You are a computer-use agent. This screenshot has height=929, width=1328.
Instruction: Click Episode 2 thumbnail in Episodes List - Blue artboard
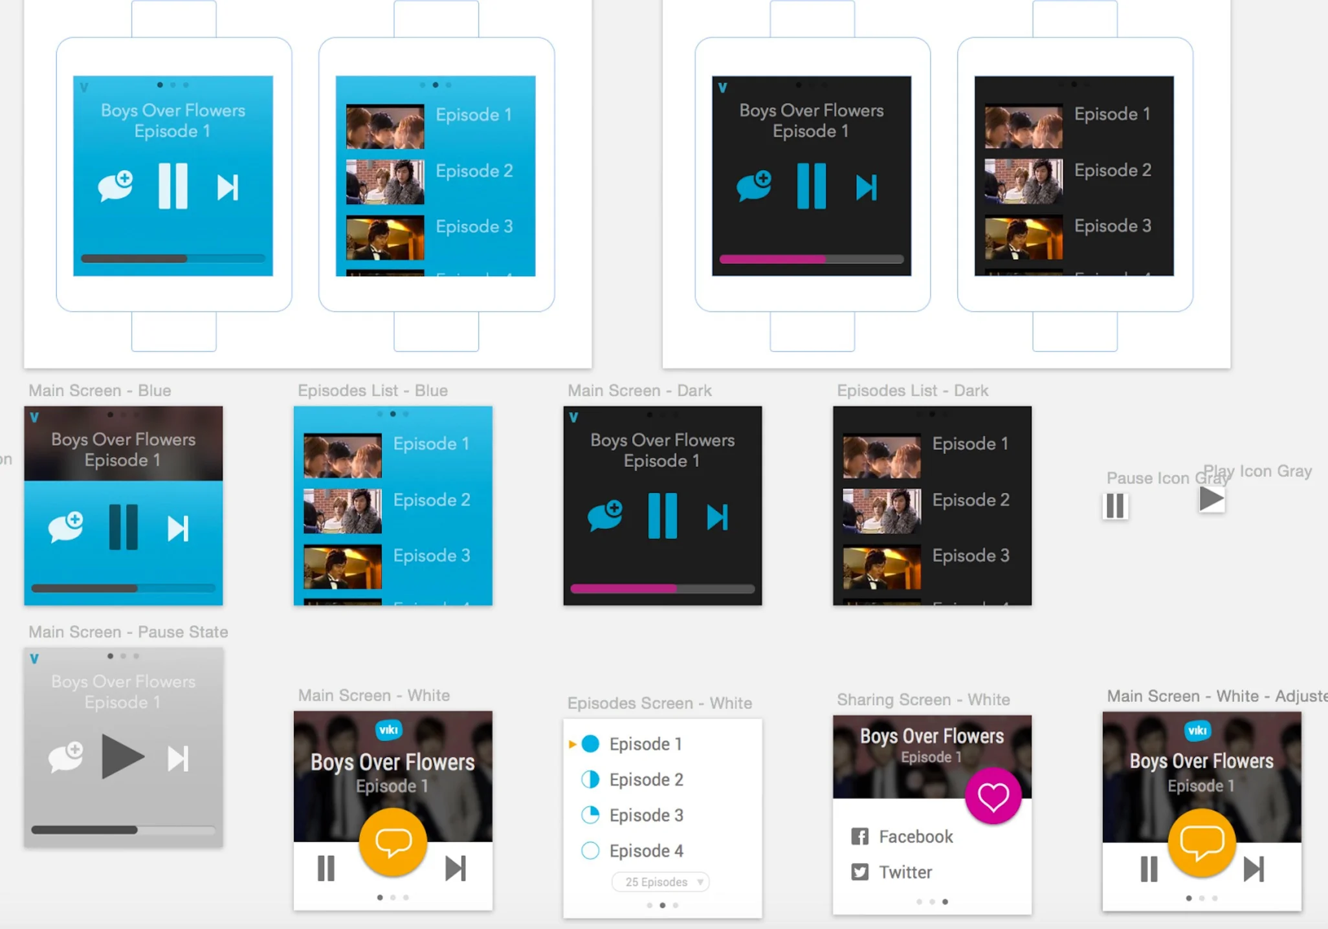tap(342, 511)
